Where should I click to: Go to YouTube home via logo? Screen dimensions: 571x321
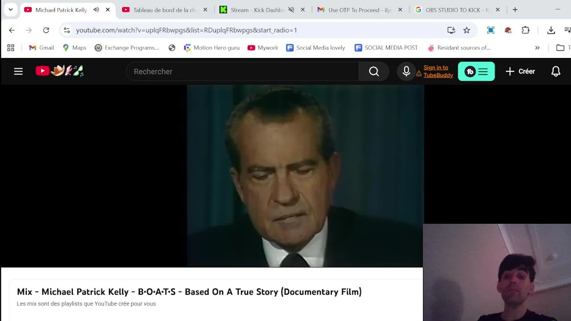pyautogui.click(x=60, y=71)
